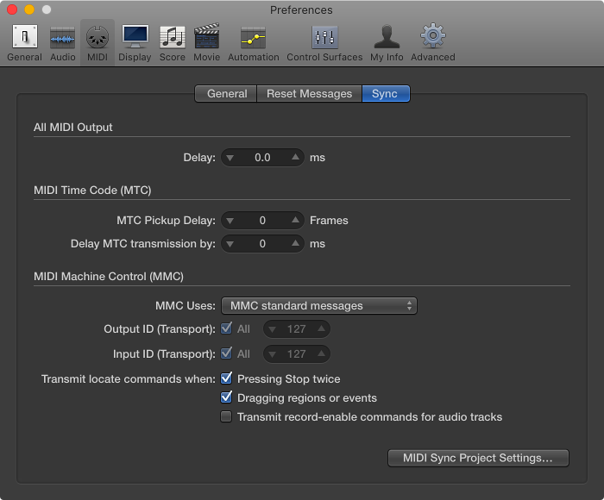Decrease Output ID (Transport) 127 value
604x500 pixels.
(x=273, y=329)
